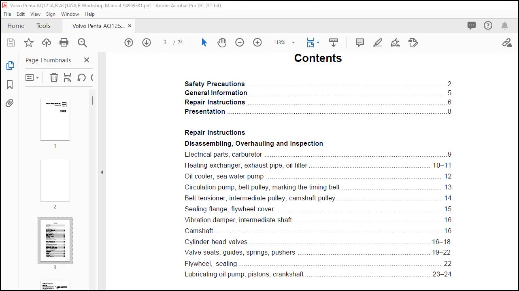Open thumbnails options menu dropdown
The height and width of the screenshot is (291, 519).
32,77
